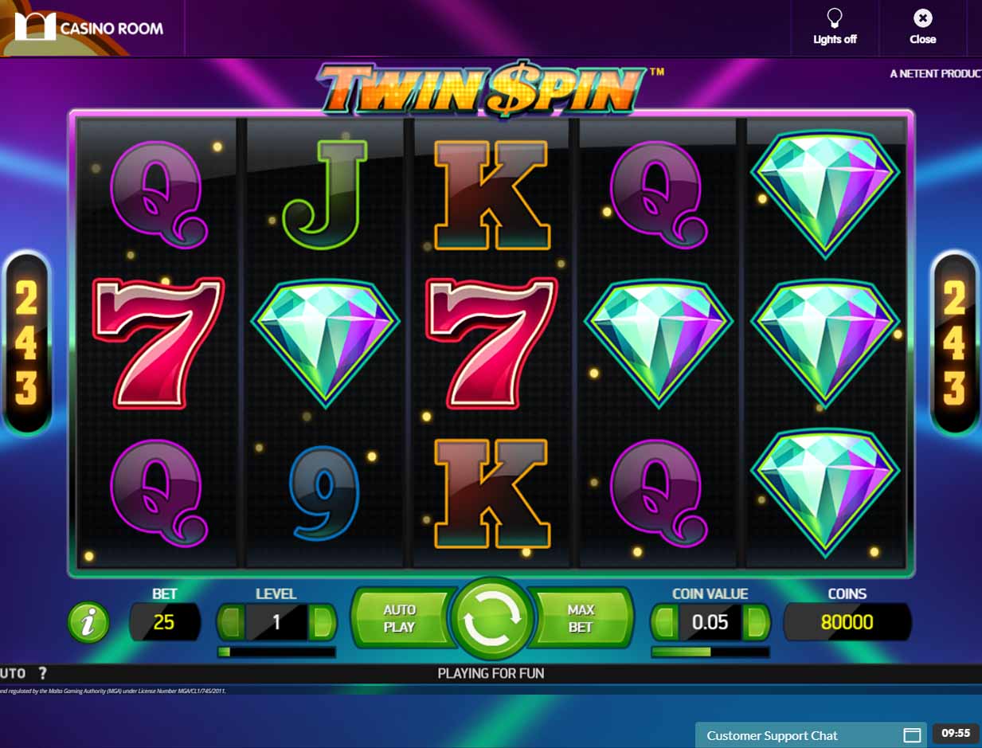Open the green info paytable icon
Image resolution: width=982 pixels, height=748 pixels.
click(88, 622)
